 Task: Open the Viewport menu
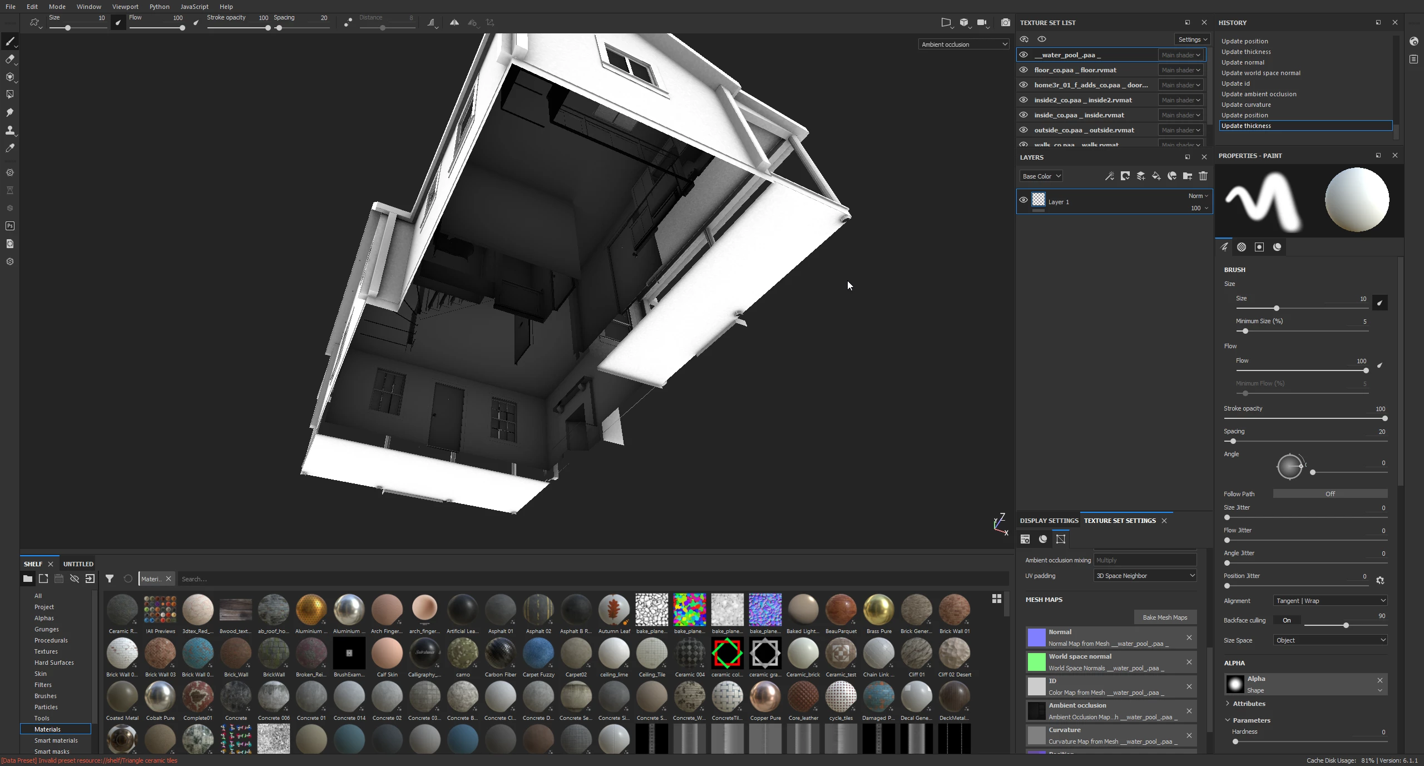pyautogui.click(x=125, y=7)
